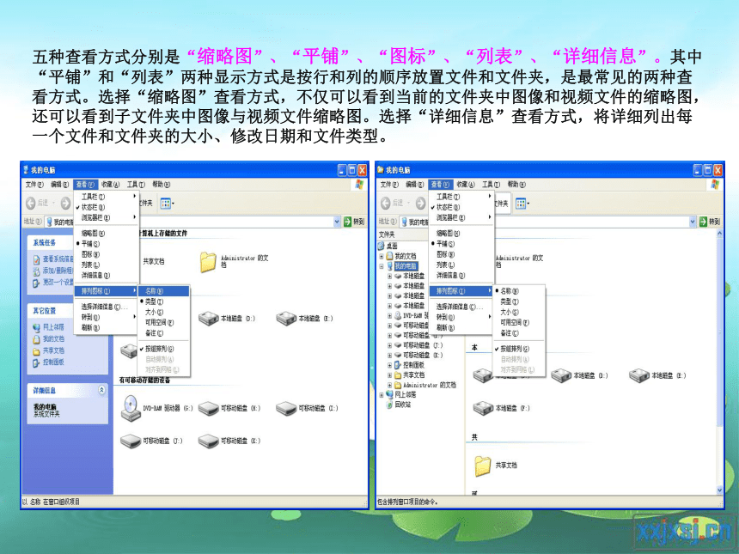Choose the 平铺 view option in the left window's menu
Screen dimensions: 739x554
pyautogui.click(x=107, y=244)
